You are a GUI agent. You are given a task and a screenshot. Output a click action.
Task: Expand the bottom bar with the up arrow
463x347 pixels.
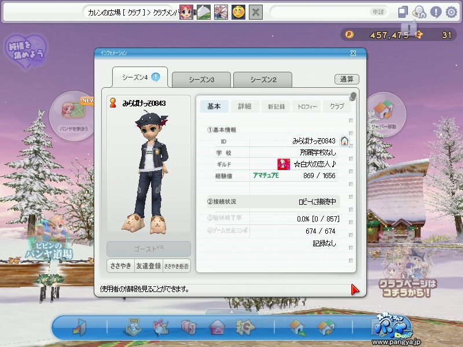pyautogui.click(x=231, y=312)
